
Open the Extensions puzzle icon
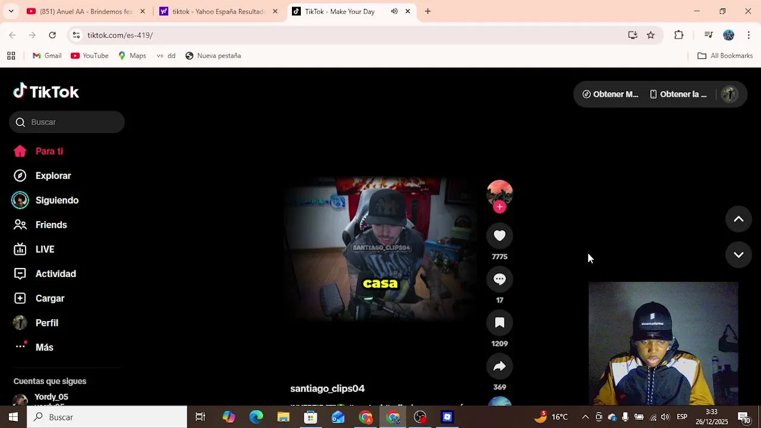[679, 35]
